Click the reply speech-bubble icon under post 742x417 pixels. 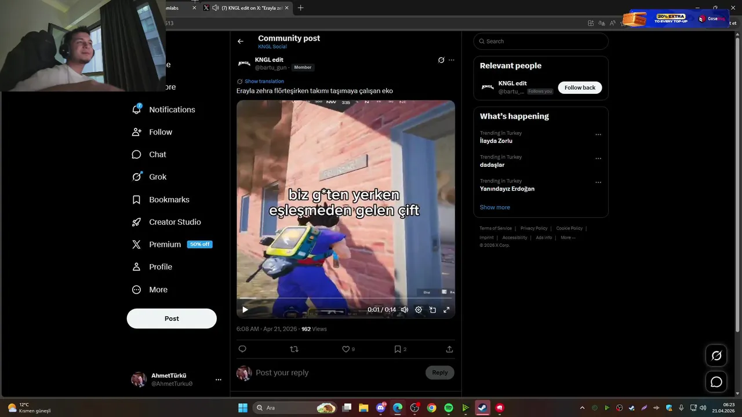[242, 349]
